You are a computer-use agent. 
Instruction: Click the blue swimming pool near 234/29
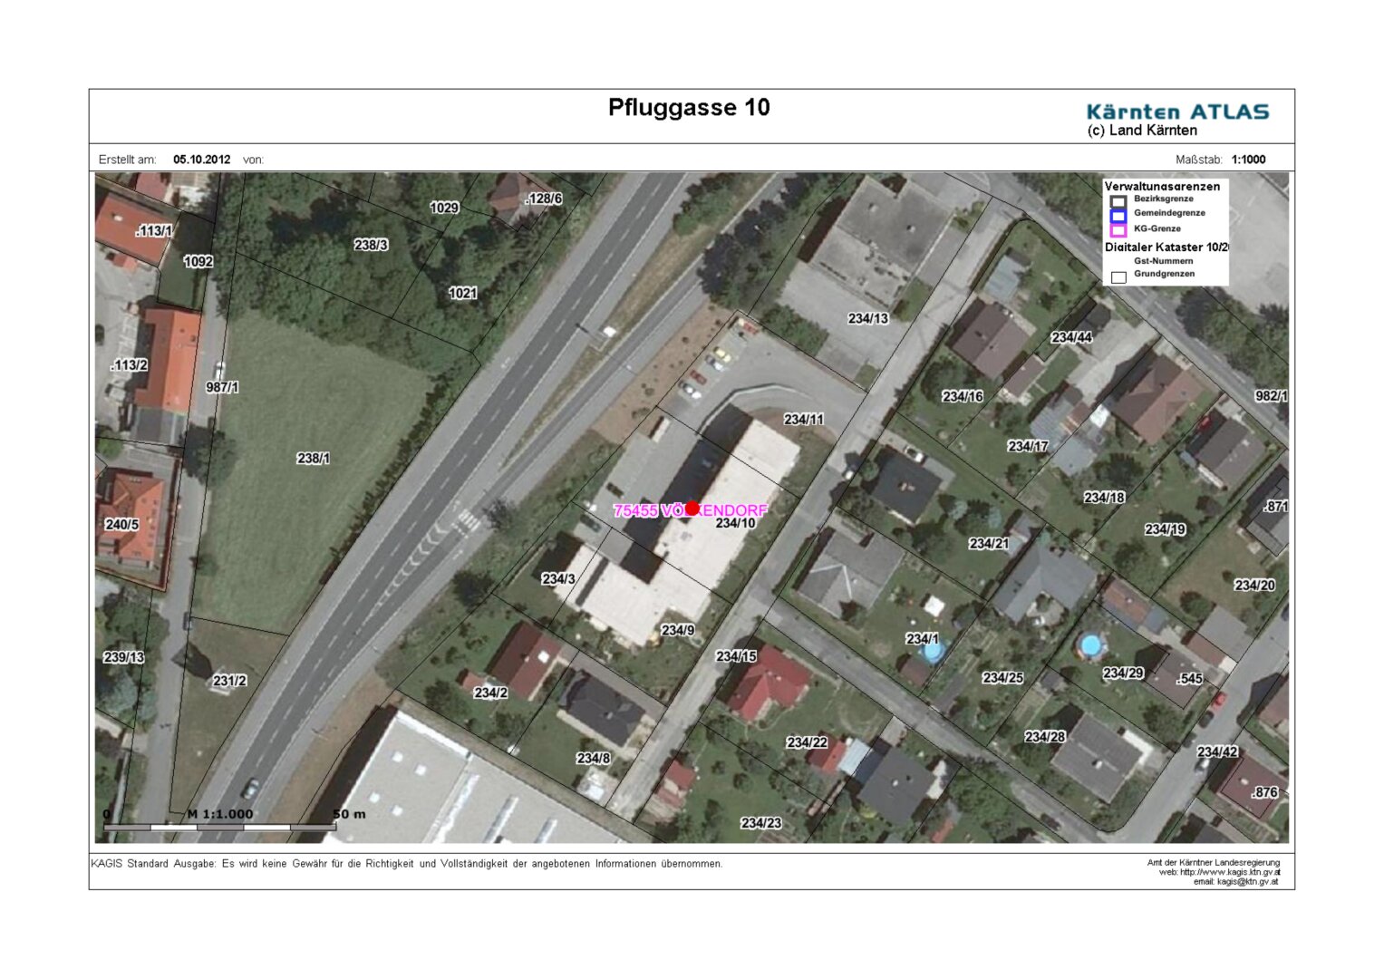[x=1092, y=645]
